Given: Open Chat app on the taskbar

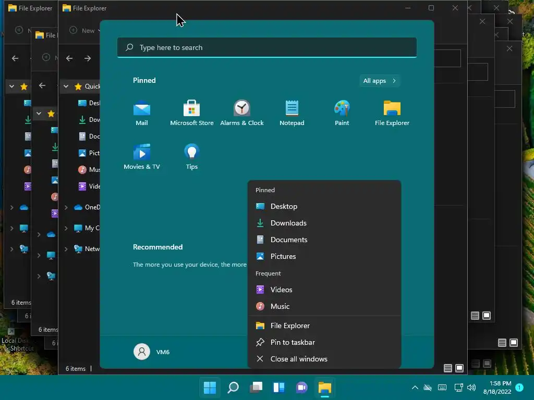Looking at the screenshot, I should 302,387.
